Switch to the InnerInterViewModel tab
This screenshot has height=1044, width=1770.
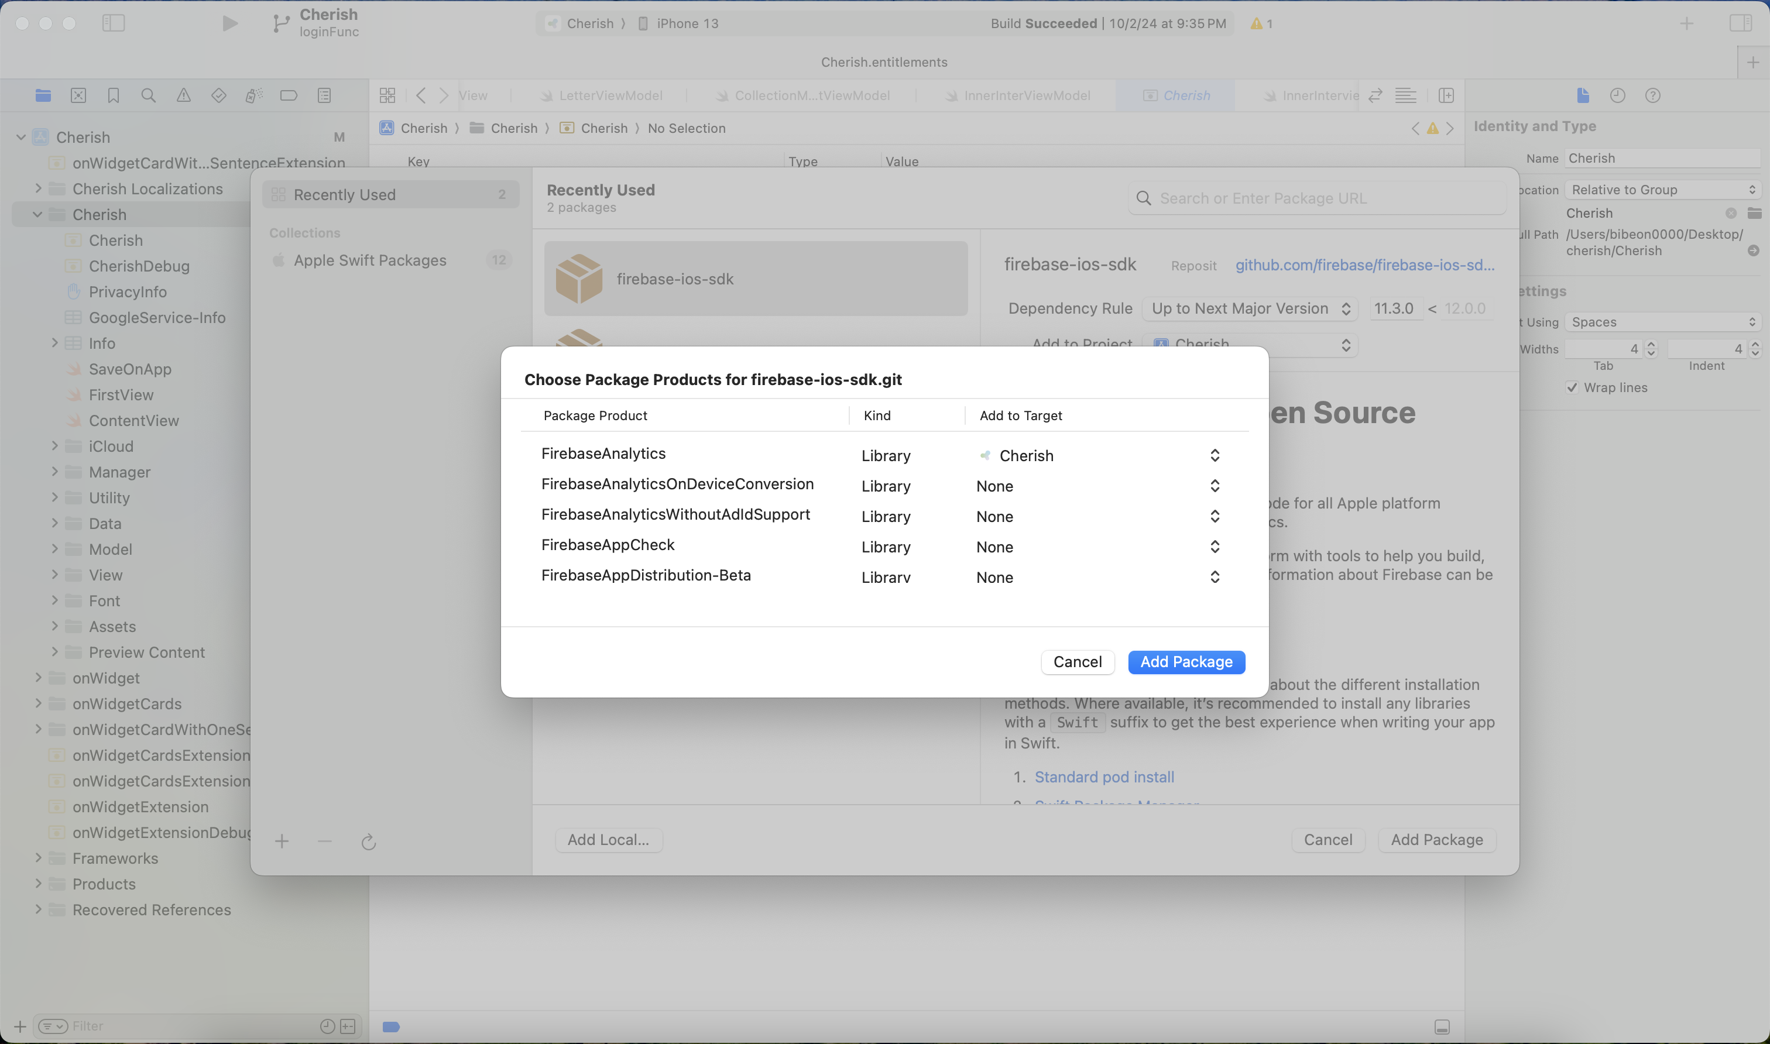pyautogui.click(x=1018, y=95)
